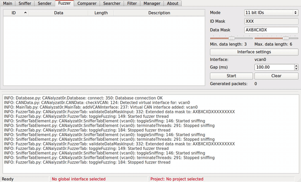Click the 'Max. data length: 6' label
Image resolution: width=301 pixels, height=182 pixels.
tap(273, 44)
